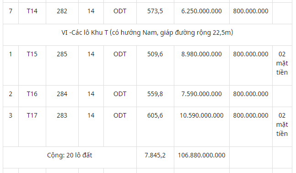Click '02 mặt tiền' note in T15 row
Screen dimensions: 296x173
click(x=282, y=63)
